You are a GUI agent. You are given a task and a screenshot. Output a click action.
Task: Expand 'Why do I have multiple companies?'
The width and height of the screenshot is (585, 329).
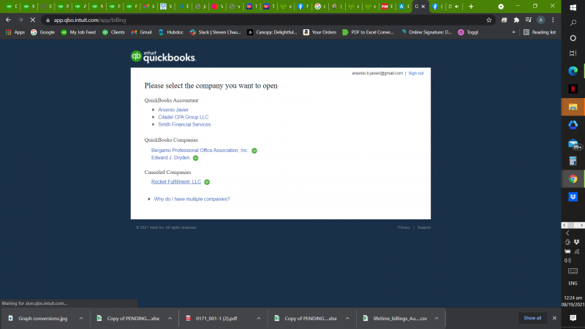coord(192,199)
